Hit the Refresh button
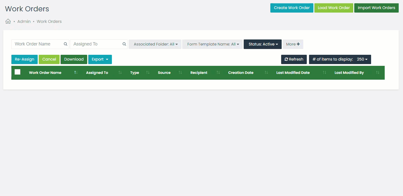The width and height of the screenshot is (403, 196). click(x=294, y=59)
